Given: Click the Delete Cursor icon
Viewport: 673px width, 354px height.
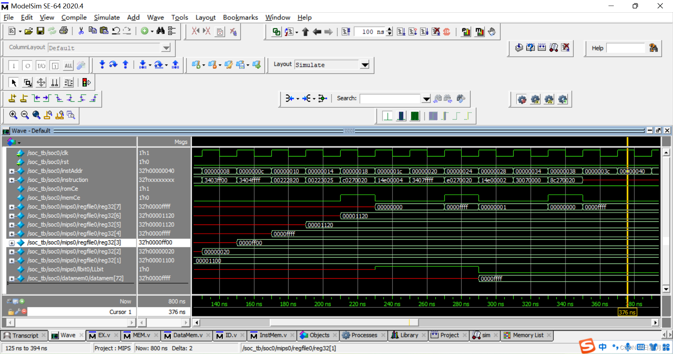Looking at the screenshot, I should pos(24,98).
